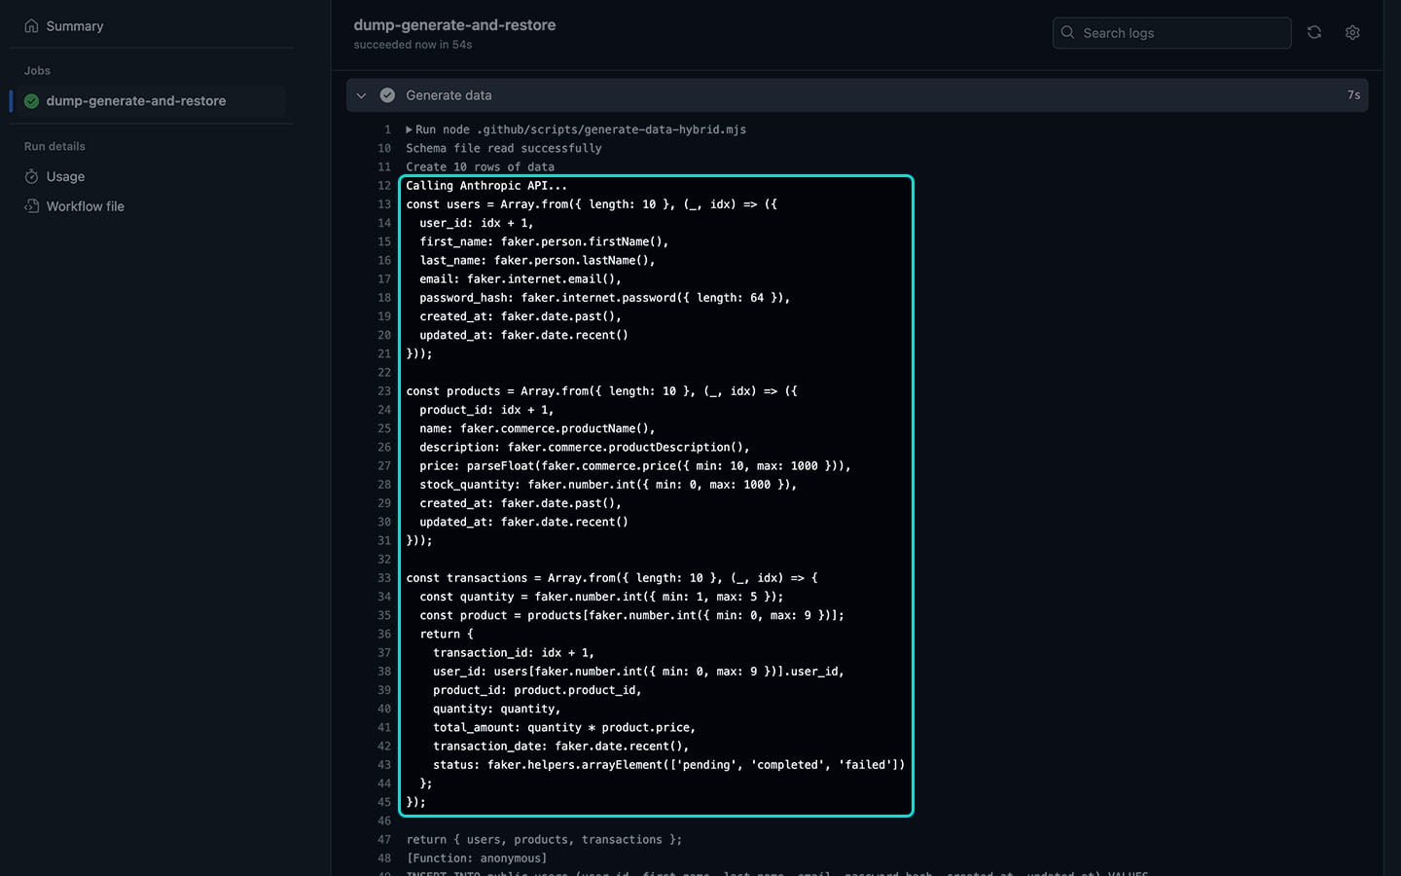Click line number 12 in the log
Viewport: 1401px width, 876px height.
pyautogui.click(x=382, y=185)
